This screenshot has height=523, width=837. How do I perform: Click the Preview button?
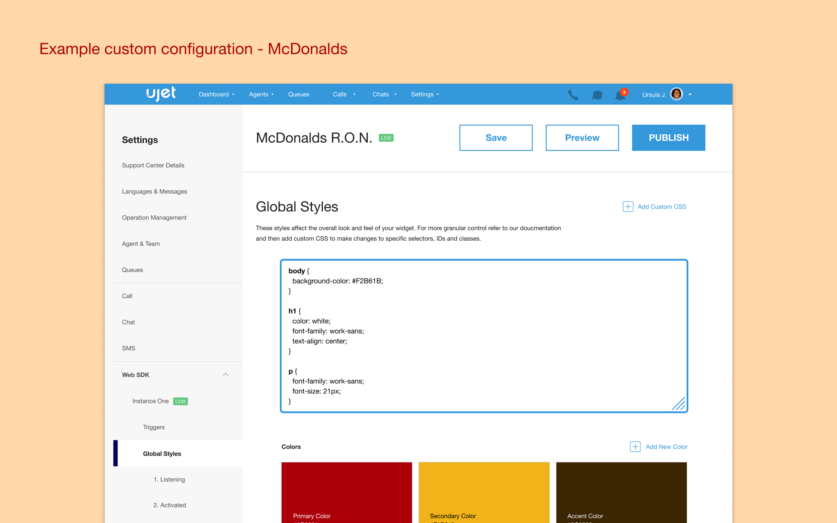click(x=582, y=138)
